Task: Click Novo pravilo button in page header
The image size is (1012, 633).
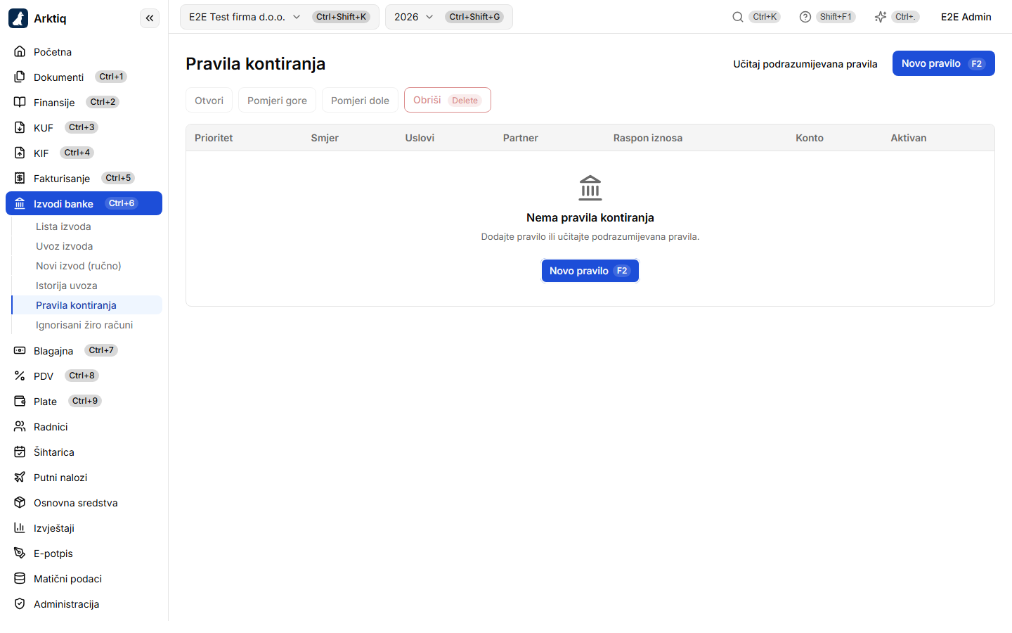Action: pos(944,63)
